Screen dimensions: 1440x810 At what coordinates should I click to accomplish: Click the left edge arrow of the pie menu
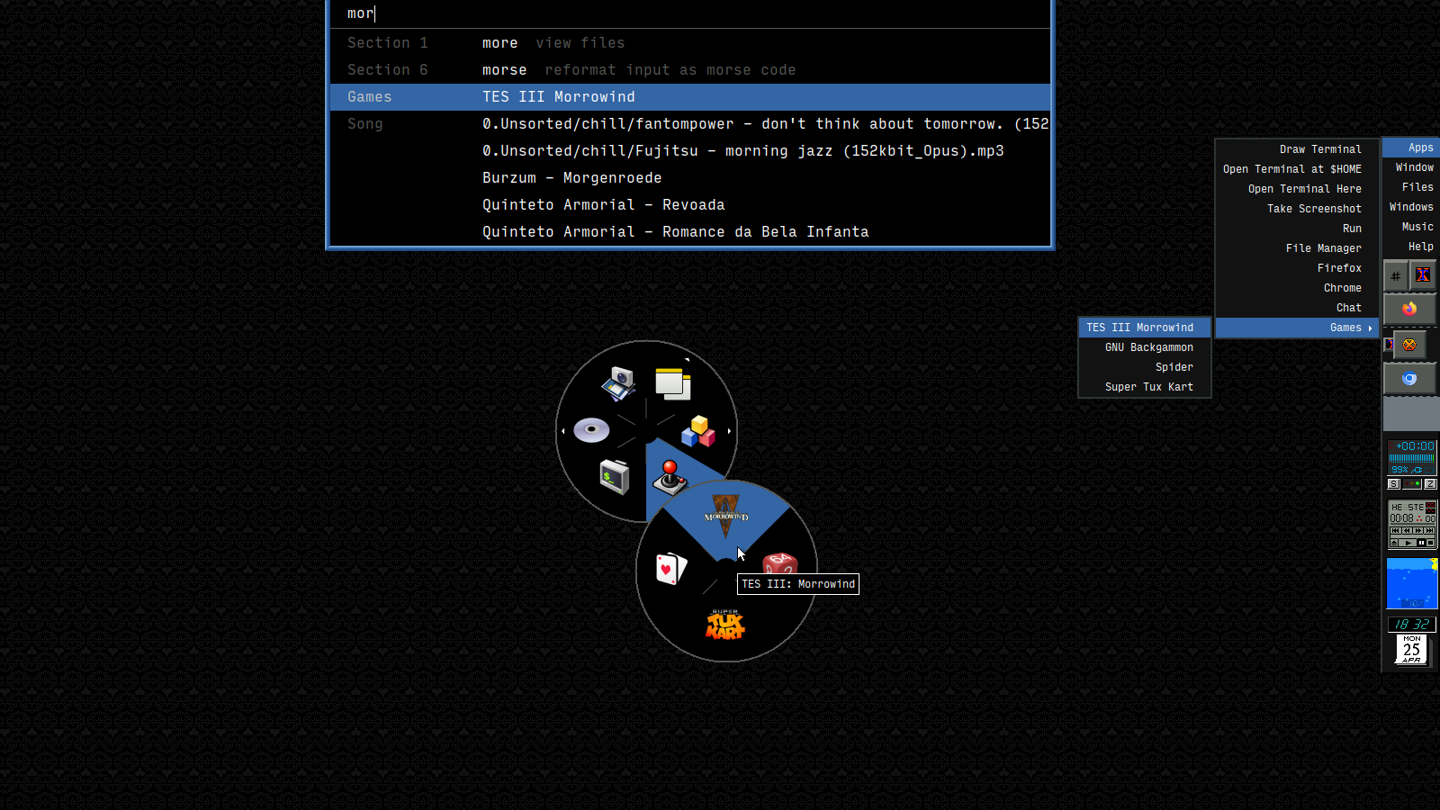point(563,430)
